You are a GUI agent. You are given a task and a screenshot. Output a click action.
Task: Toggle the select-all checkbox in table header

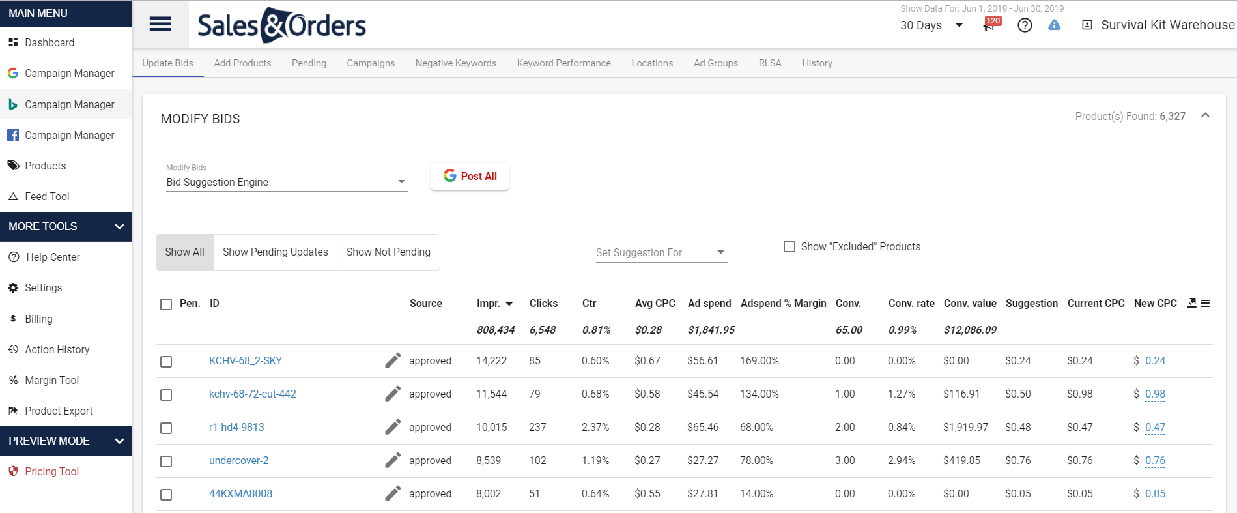tap(166, 304)
